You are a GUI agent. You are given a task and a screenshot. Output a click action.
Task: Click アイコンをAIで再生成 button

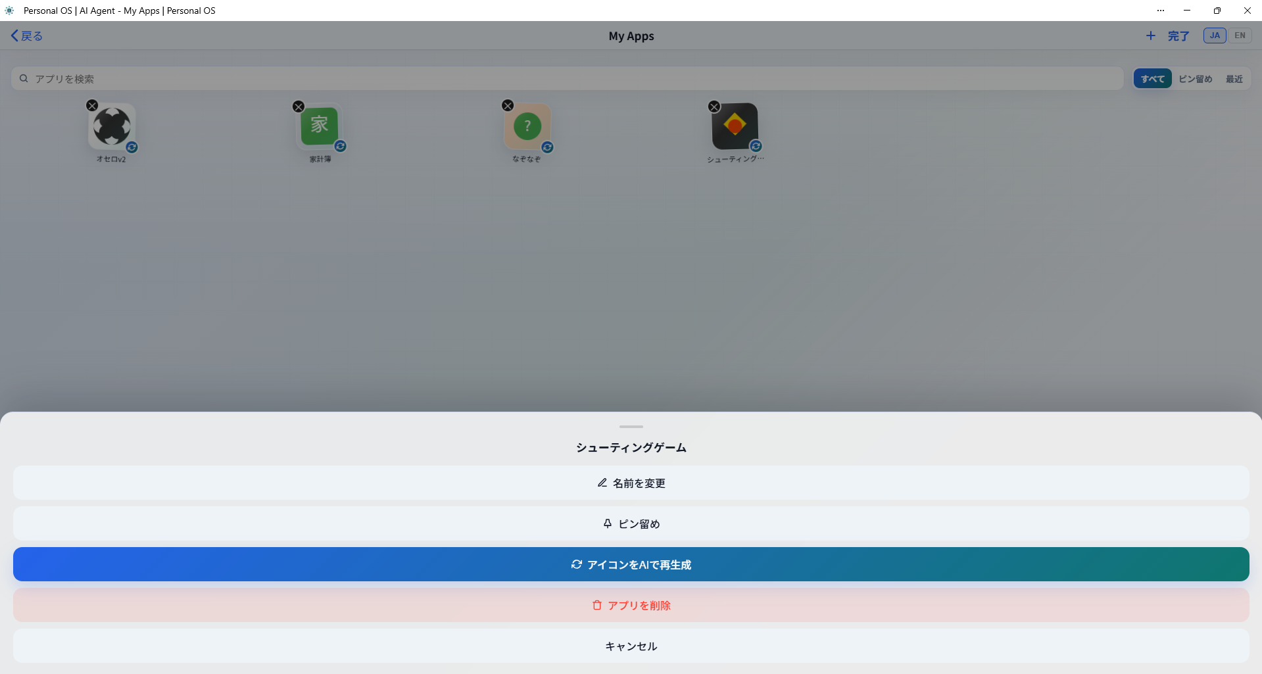[631, 565]
